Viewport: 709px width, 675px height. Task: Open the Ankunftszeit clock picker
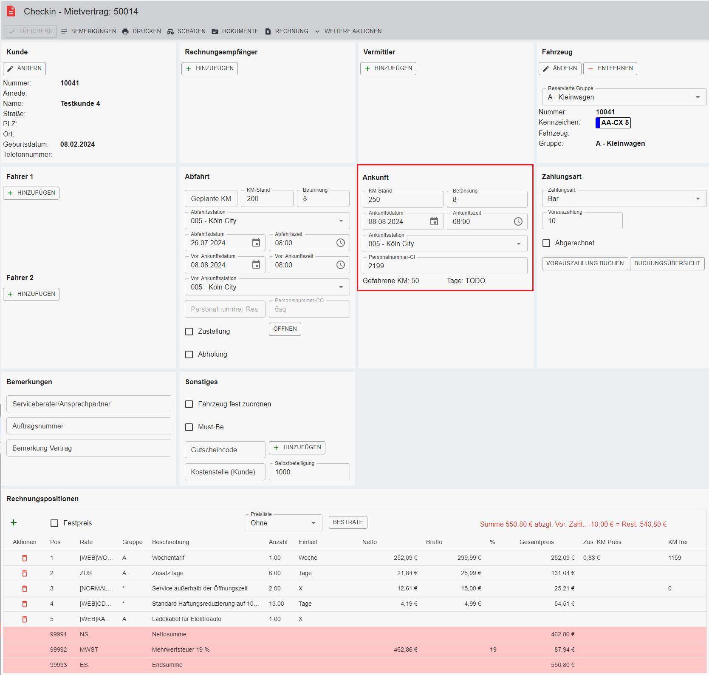coord(518,221)
